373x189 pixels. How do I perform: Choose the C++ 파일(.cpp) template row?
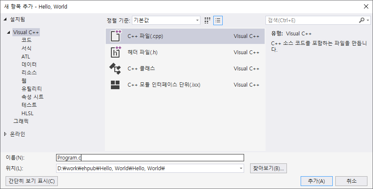[x=185, y=36]
